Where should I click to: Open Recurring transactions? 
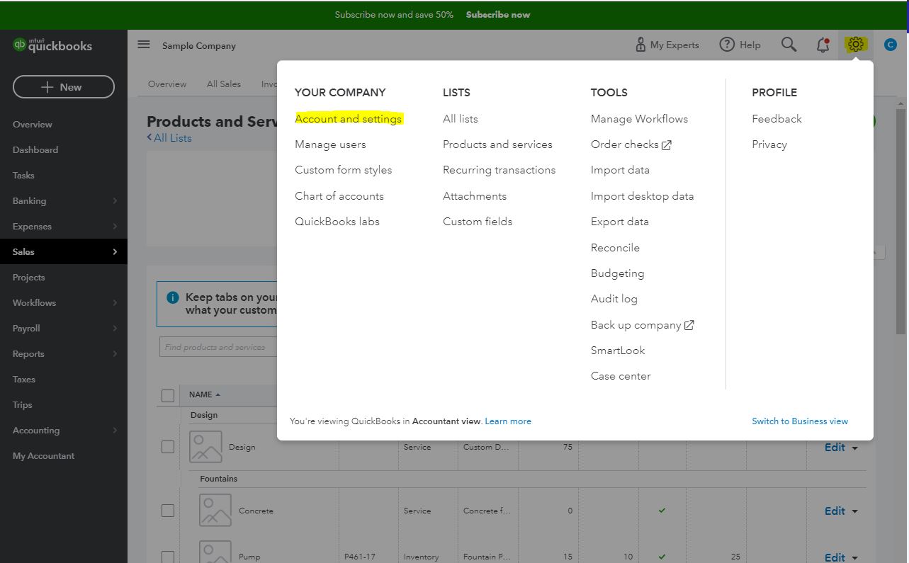point(499,170)
